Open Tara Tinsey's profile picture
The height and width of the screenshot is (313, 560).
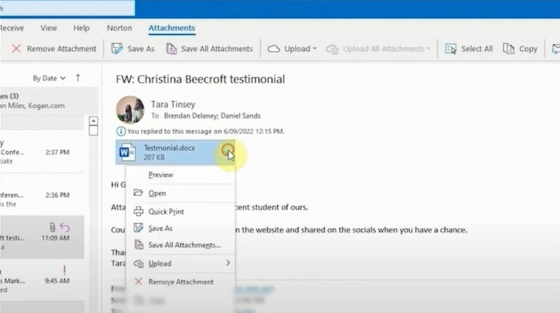point(130,110)
